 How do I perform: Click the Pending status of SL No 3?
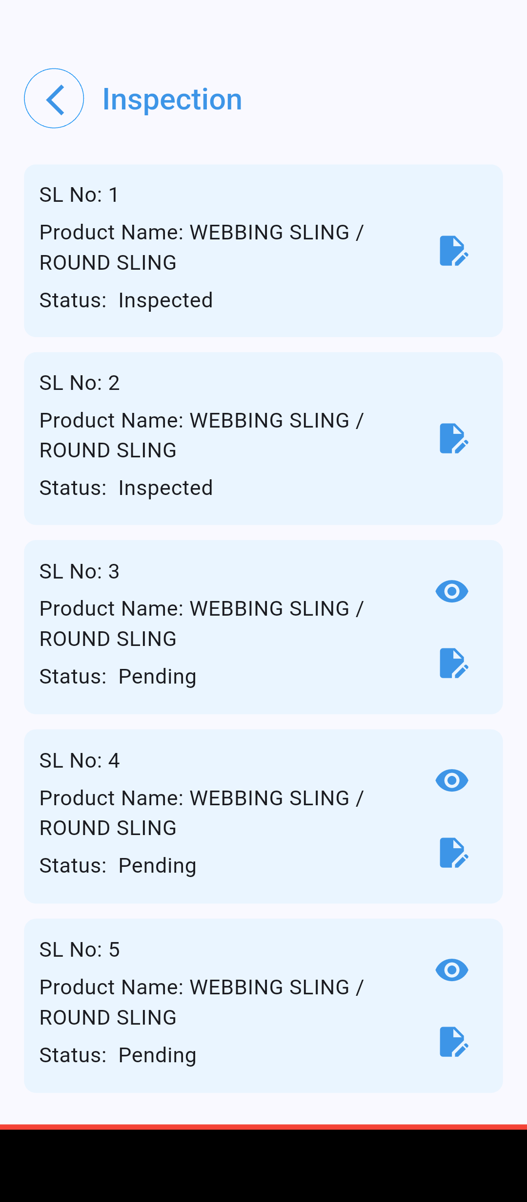157,677
